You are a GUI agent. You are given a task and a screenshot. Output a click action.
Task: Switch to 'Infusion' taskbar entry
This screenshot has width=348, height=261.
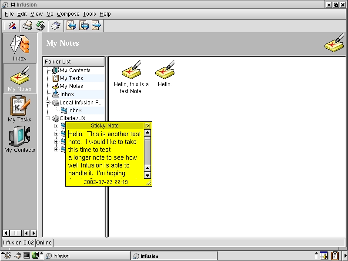tap(86, 256)
